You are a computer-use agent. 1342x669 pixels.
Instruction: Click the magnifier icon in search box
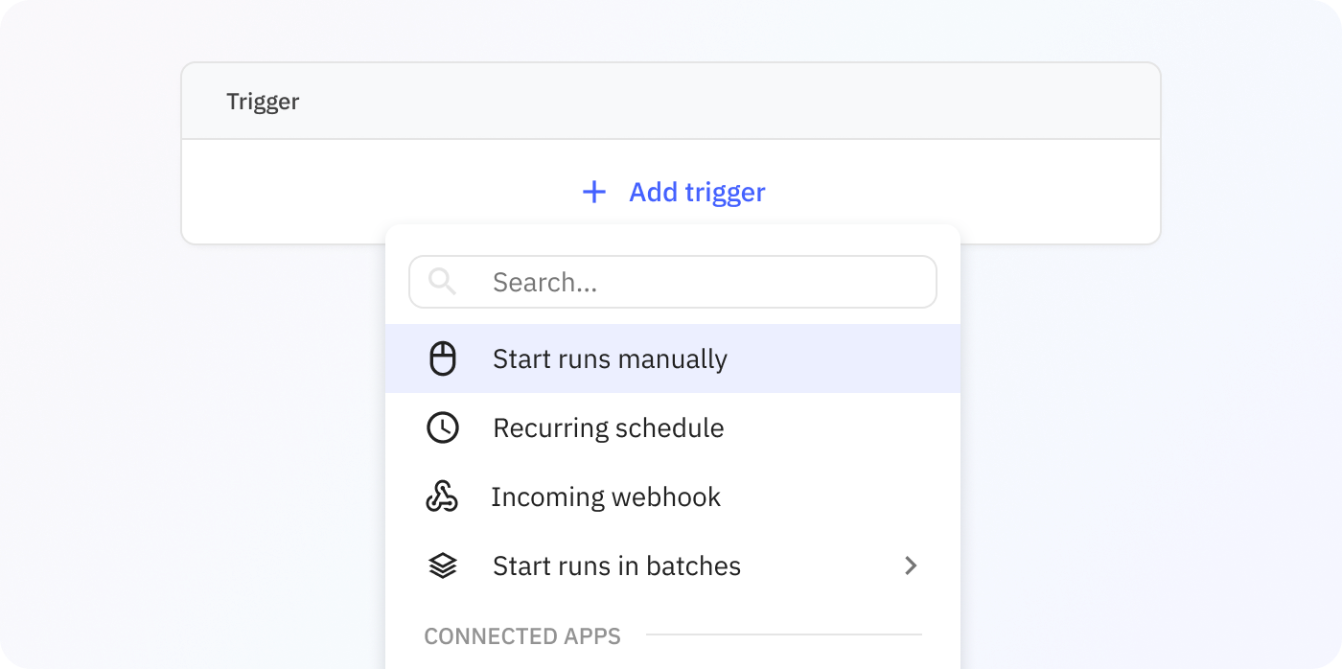pos(442,281)
